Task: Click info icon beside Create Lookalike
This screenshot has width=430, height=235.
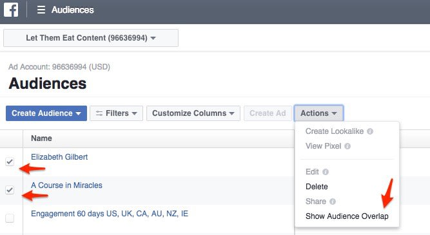Action: click(370, 131)
